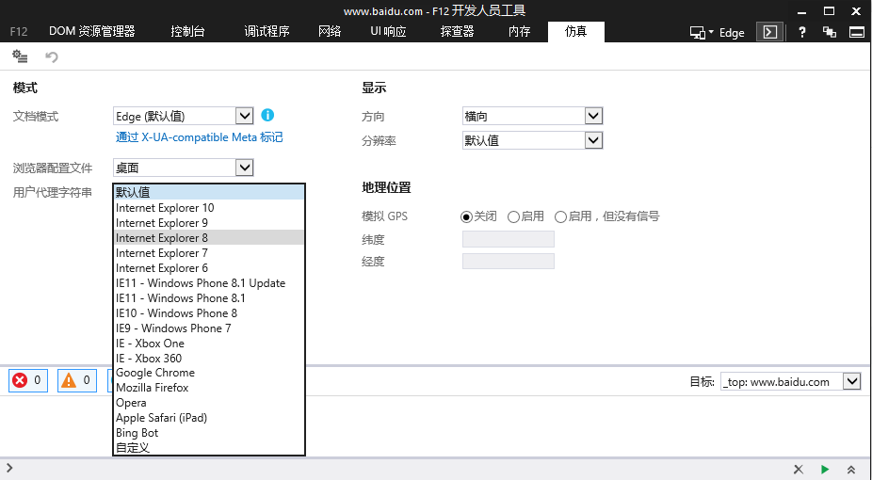
Task: Switch to the 控制台 tab
Action: pyautogui.click(x=187, y=32)
